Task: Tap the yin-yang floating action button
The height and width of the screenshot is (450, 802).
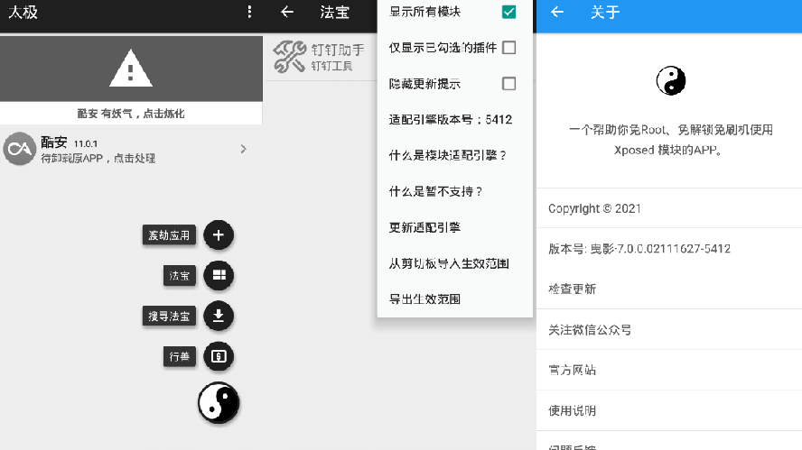Action: pos(219,403)
